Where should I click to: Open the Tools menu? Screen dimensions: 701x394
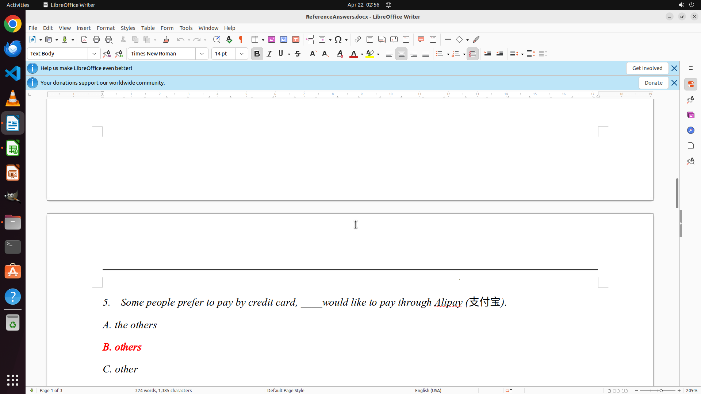(186, 28)
